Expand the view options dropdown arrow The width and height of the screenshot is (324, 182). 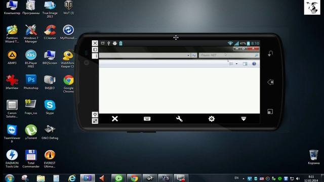[236, 64]
